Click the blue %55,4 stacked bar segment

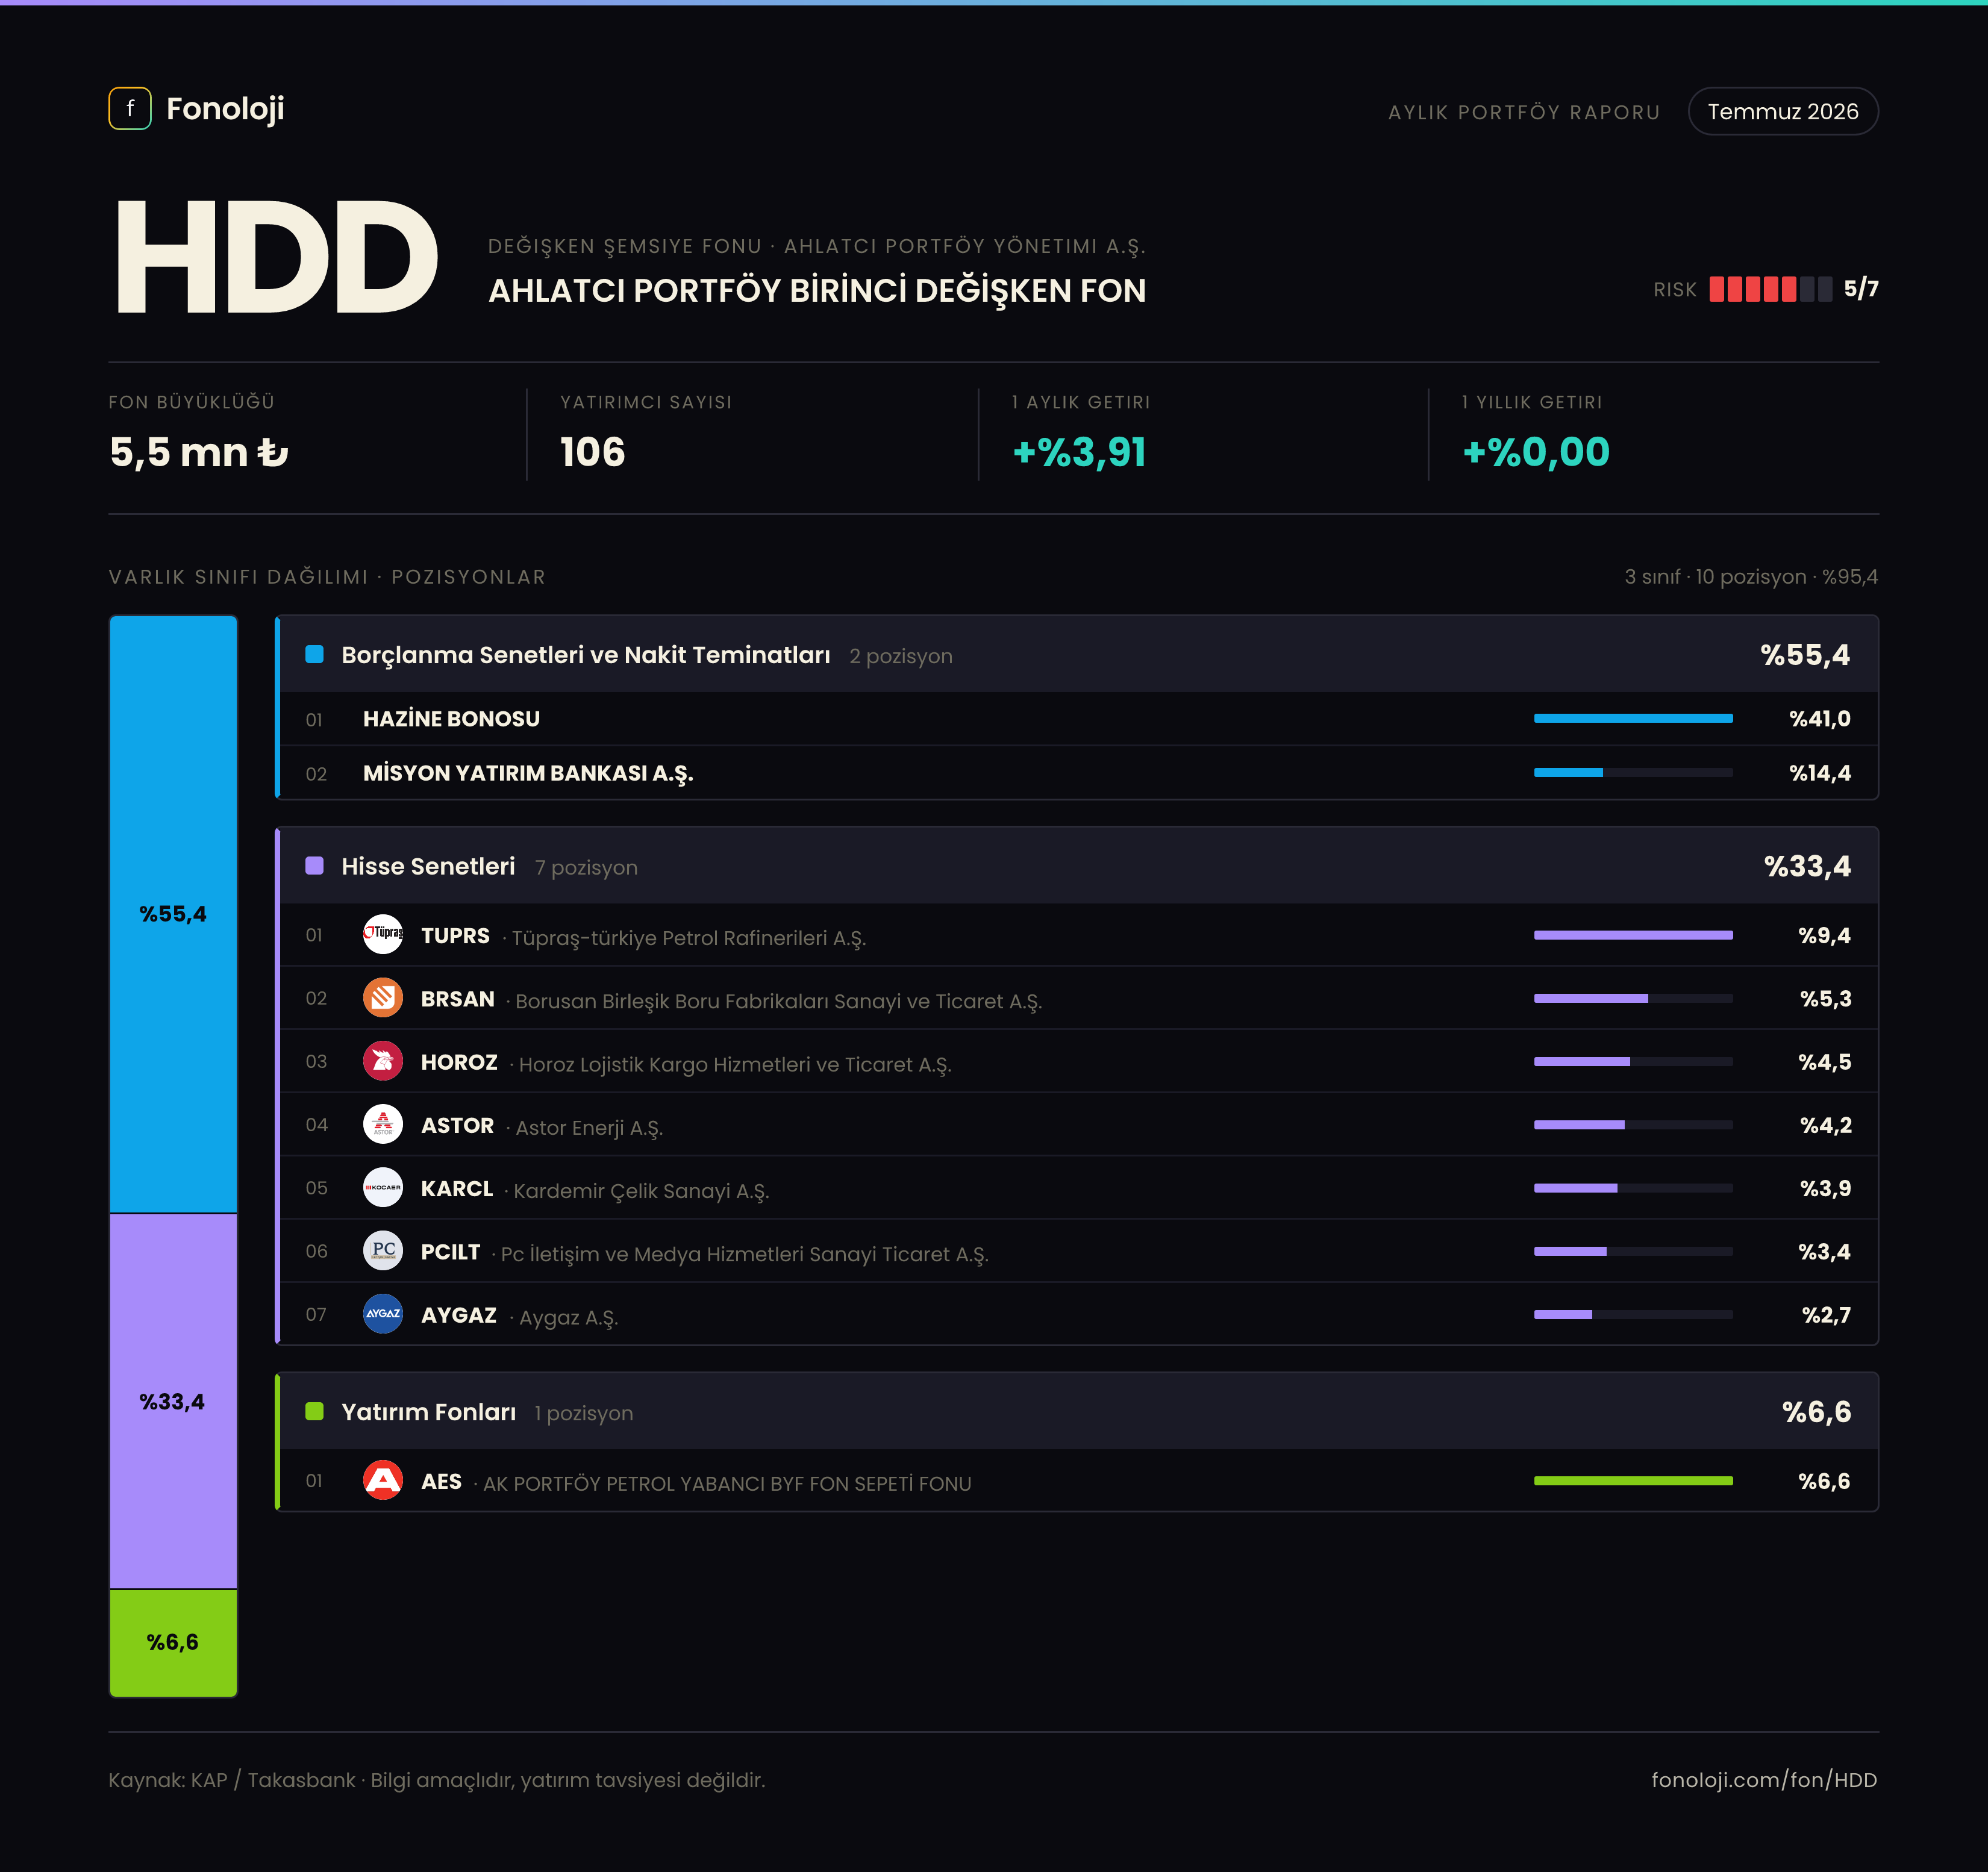pyautogui.click(x=173, y=914)
